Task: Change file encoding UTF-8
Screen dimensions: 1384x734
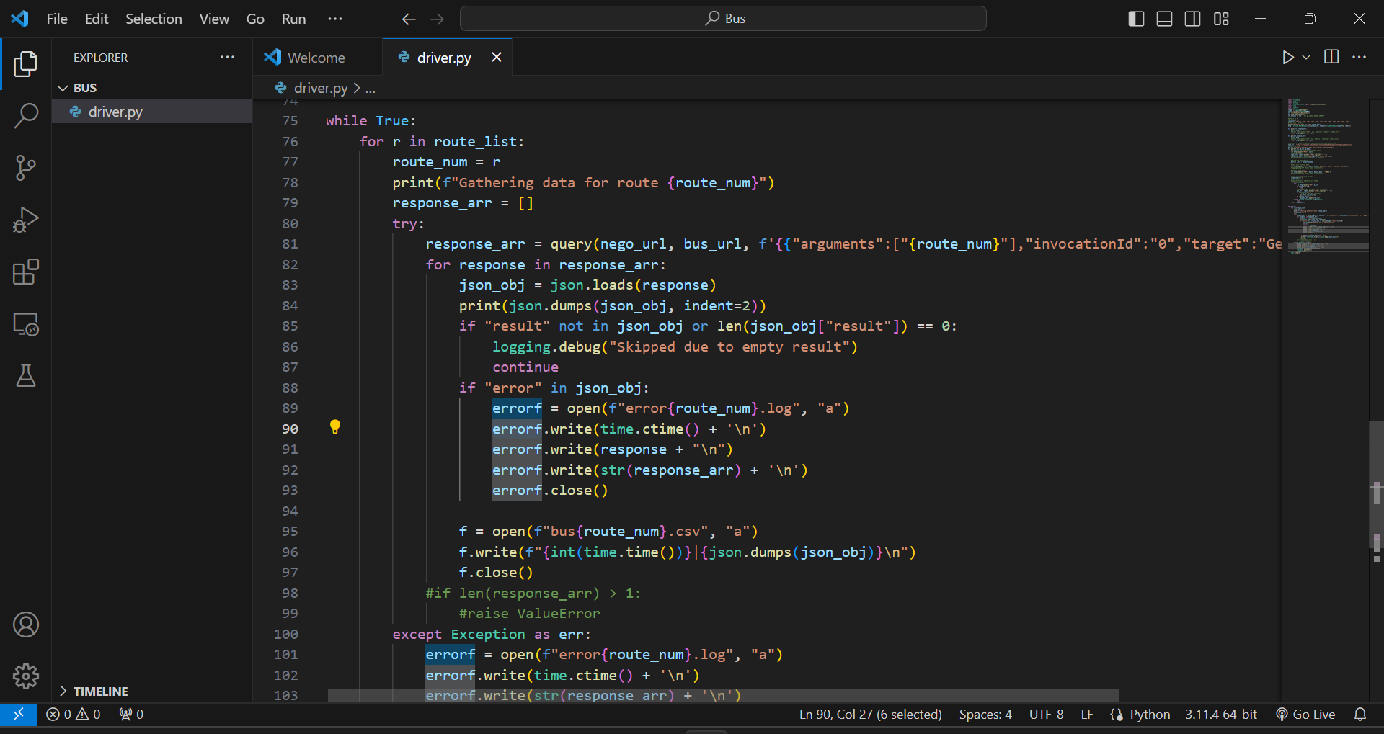Action: pyautogui.click(x=1046, y=715)
